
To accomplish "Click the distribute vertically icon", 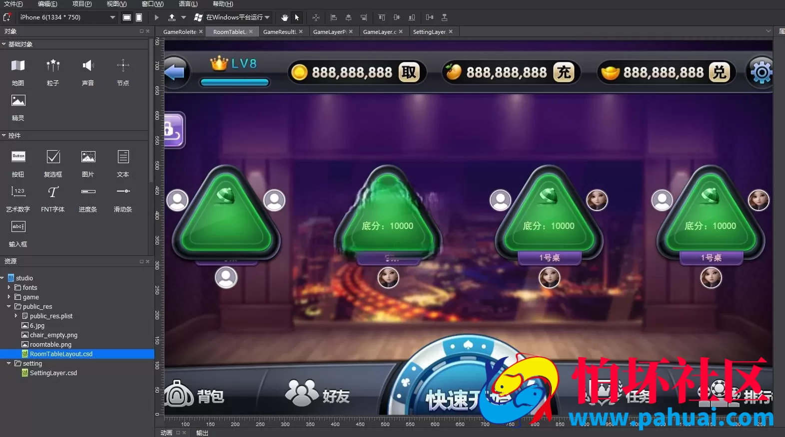I will (444, 17).
